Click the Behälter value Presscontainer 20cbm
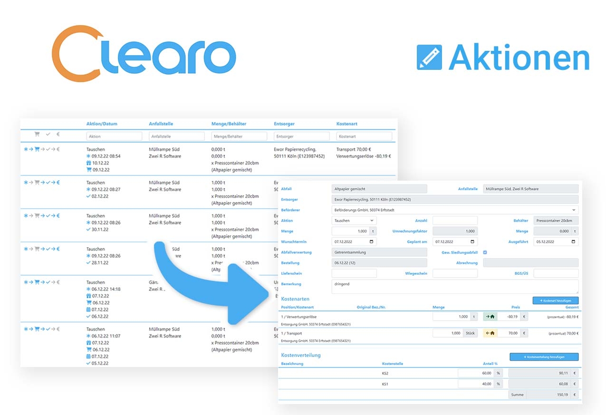606x415 pixels. (x=556, y=221)
